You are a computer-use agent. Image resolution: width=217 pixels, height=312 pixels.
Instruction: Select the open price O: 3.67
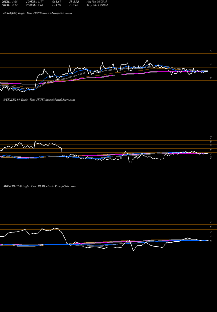point(56,2)
